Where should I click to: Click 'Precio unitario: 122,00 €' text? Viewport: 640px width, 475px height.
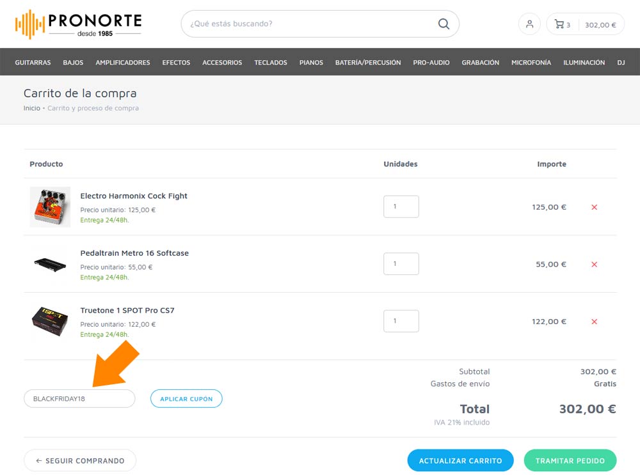tap(118, 325)
